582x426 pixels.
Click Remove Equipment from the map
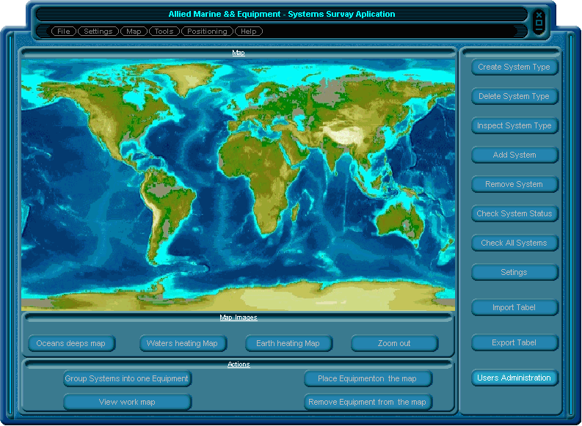[367, 402]
